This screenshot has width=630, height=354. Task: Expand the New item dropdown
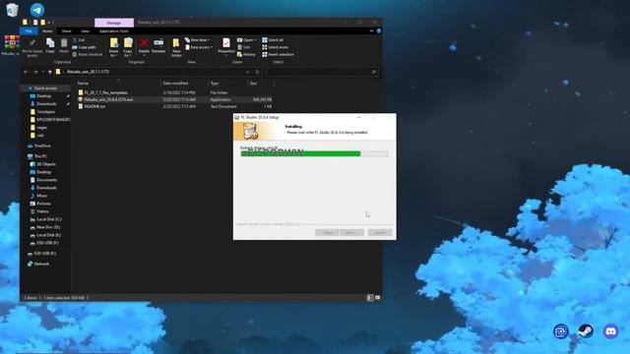[x=198, y=40]
